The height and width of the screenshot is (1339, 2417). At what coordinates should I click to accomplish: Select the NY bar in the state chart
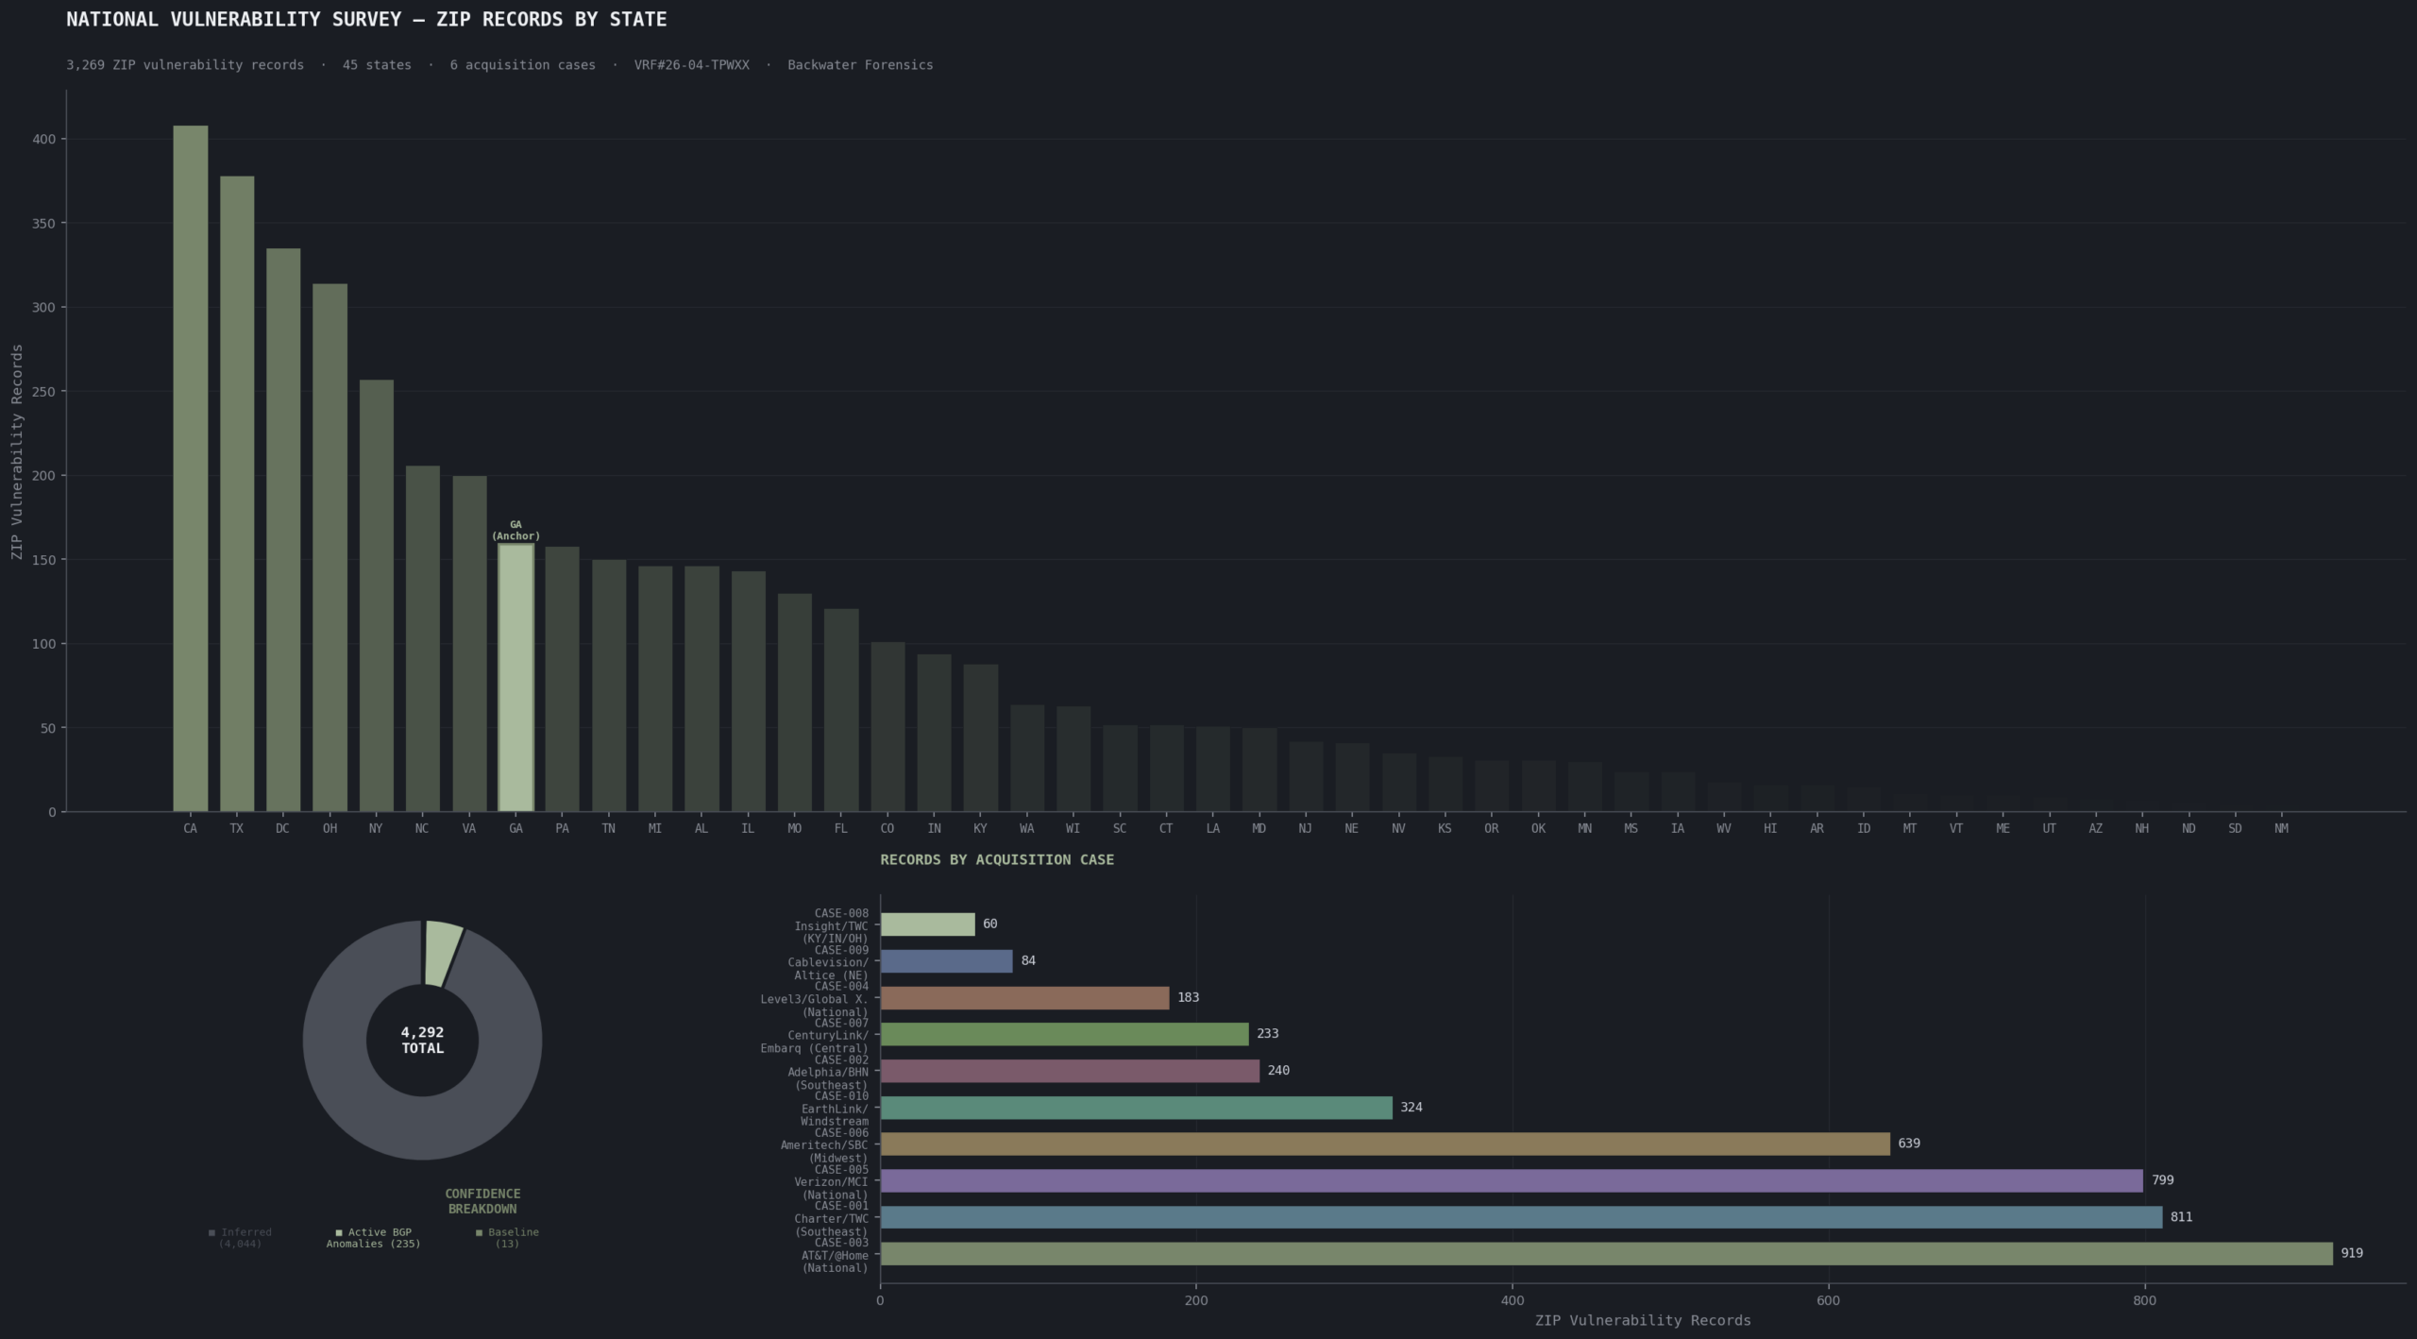(377, 596)
